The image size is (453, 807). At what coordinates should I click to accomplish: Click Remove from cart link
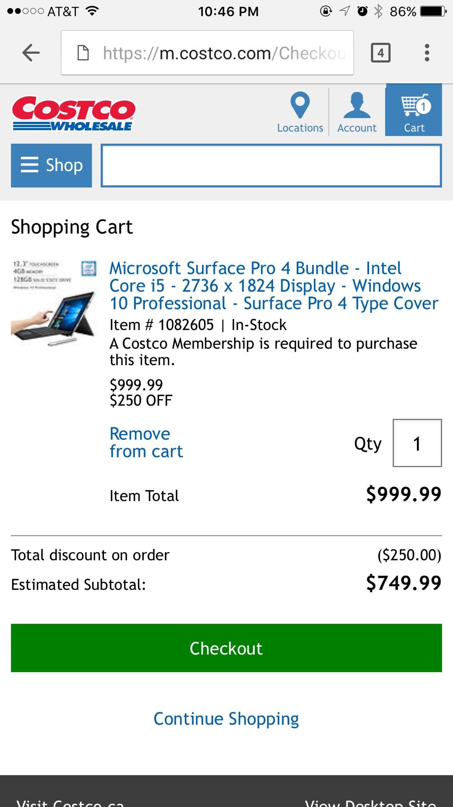pos(146,443)
